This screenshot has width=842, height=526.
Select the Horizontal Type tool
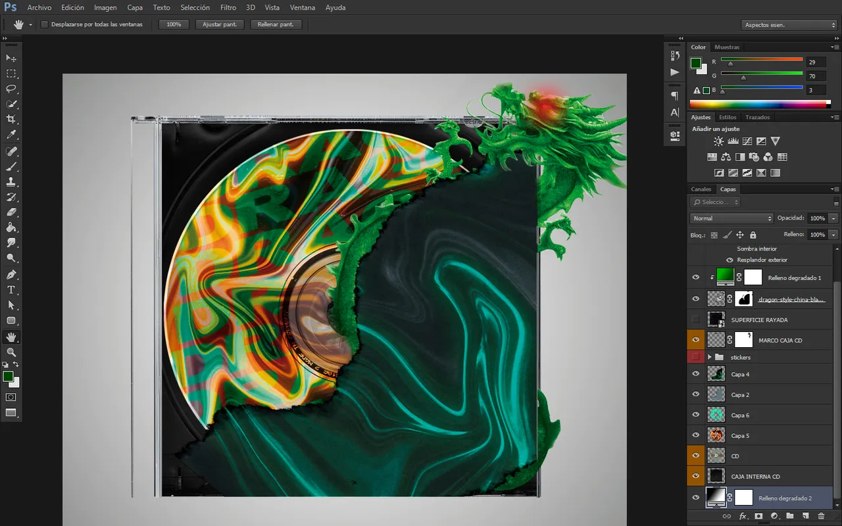[x=11, y=290]
